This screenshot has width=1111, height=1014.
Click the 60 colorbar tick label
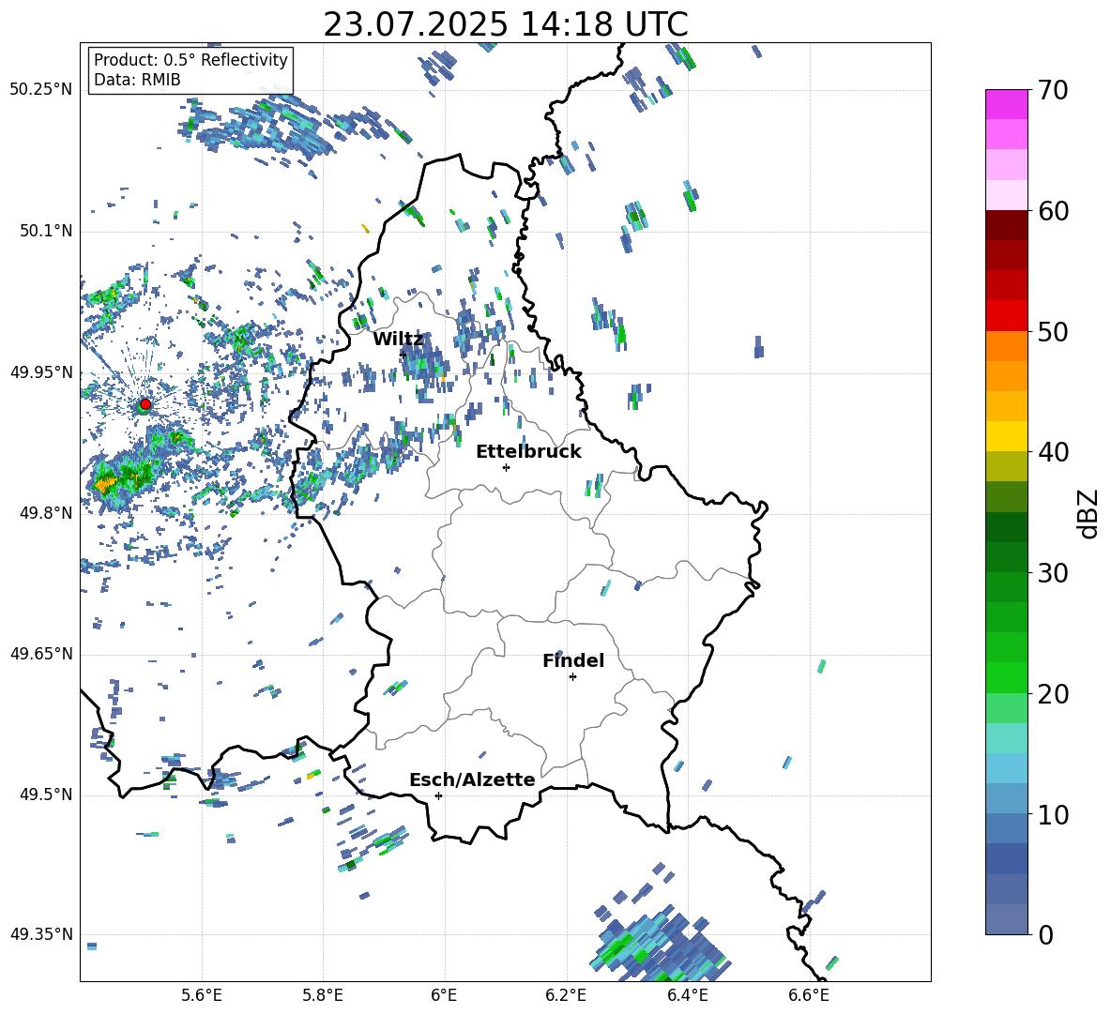1052,211
